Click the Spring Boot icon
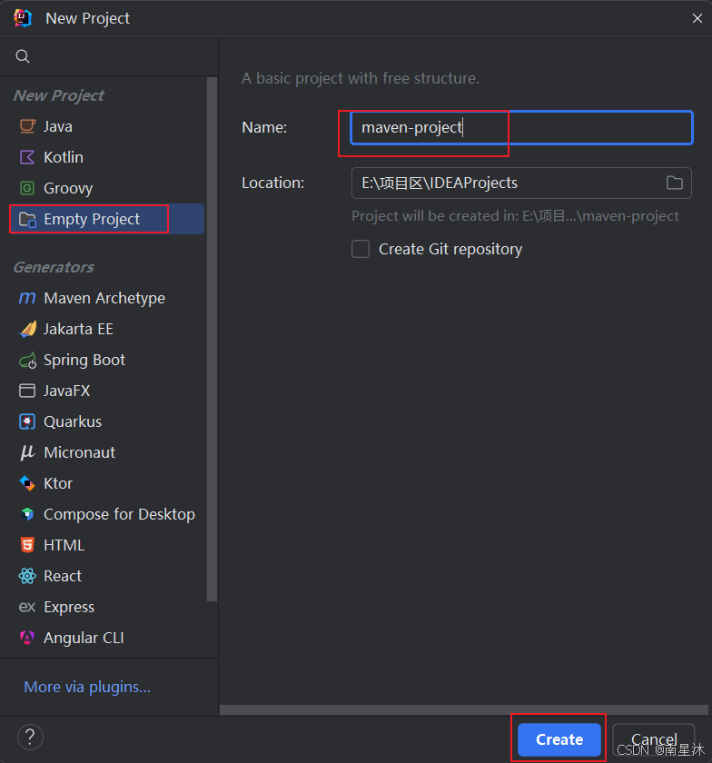This screenshot has height=763, width=712. (28, 360)
